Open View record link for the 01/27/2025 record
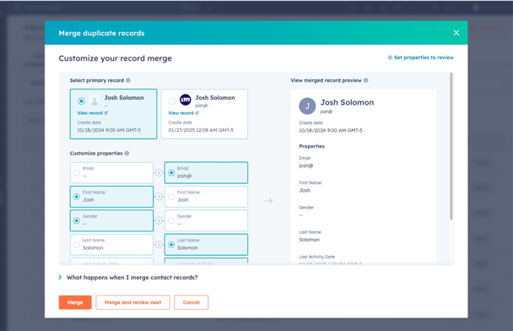513x331 pixels. click(x=181, y=113)
